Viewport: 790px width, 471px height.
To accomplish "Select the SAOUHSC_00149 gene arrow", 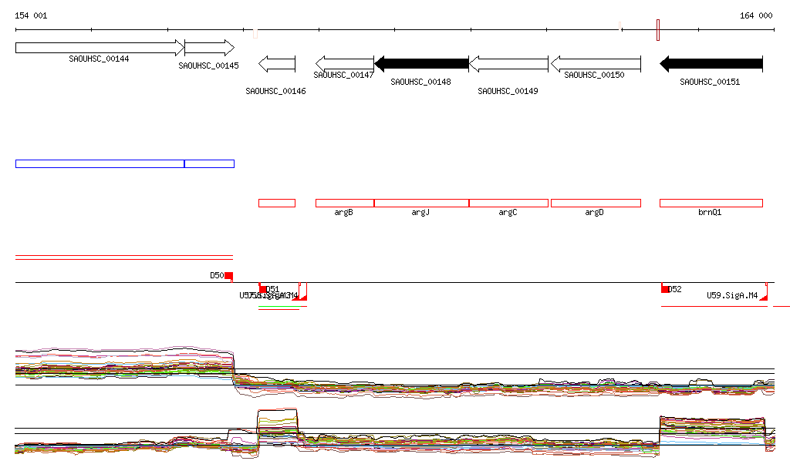I will pyautogui.click(x=509, y=64).
